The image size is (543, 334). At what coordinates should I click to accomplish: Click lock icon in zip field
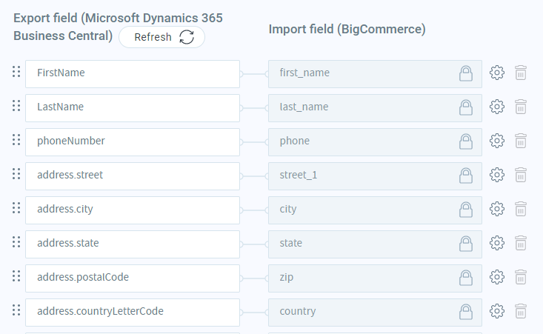click(466, 278)
